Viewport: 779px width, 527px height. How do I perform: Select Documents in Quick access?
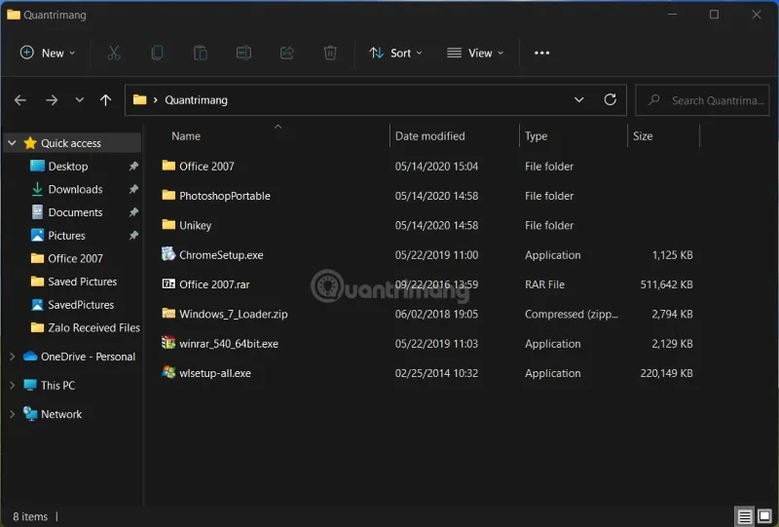[x=76, y=212]
